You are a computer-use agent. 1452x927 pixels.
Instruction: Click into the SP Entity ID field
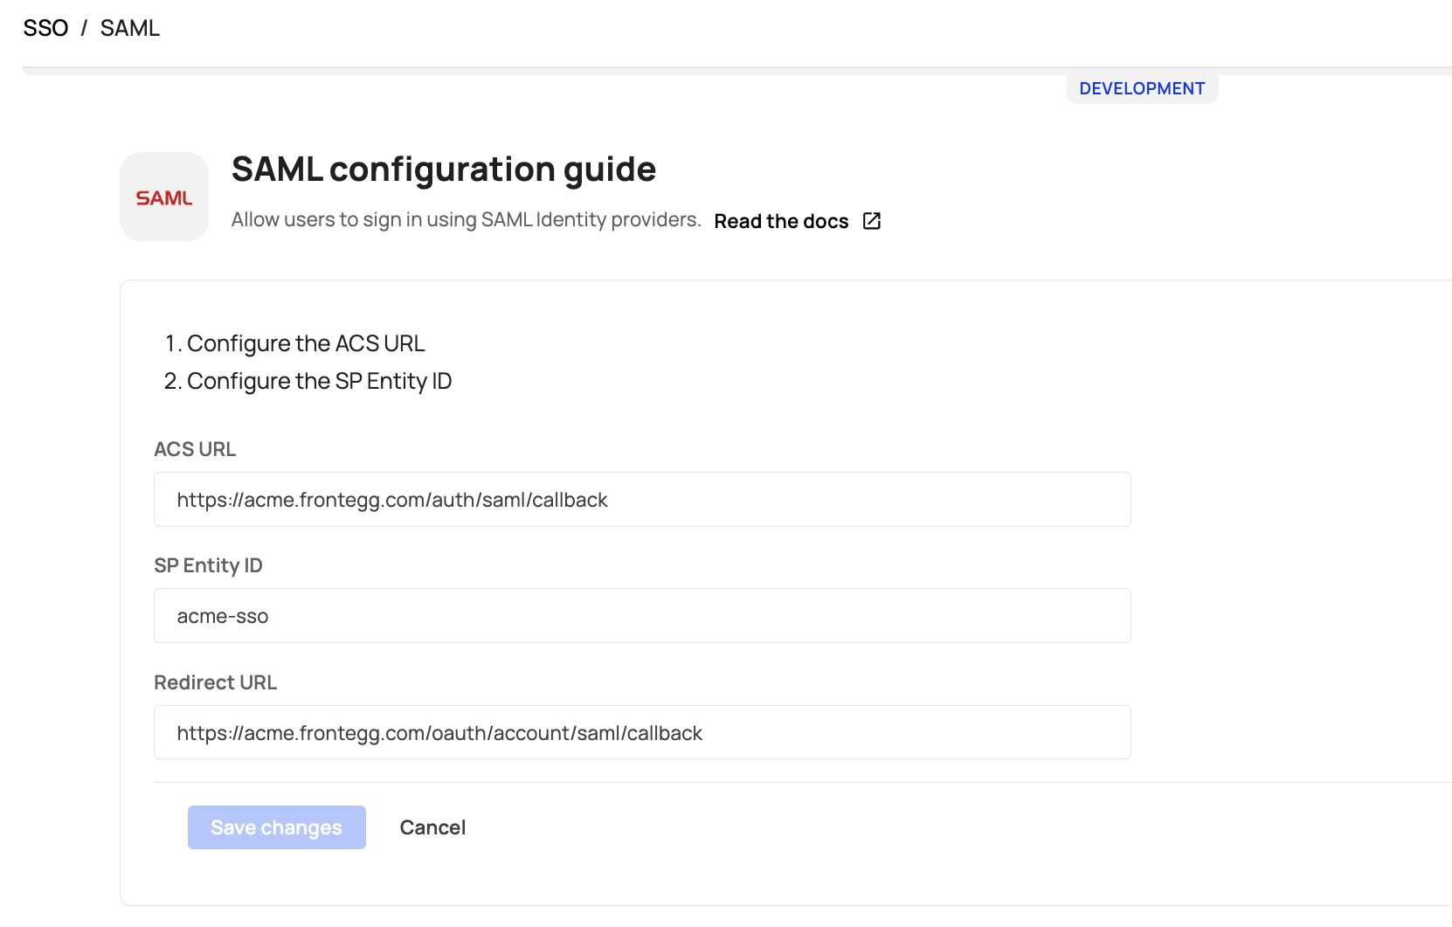point(642,616)
